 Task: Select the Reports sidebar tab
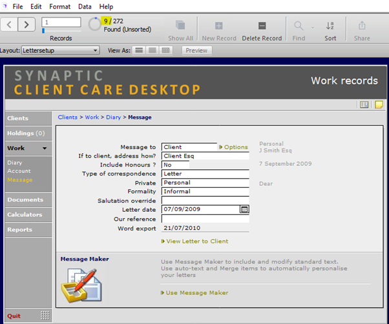(28, 229)
